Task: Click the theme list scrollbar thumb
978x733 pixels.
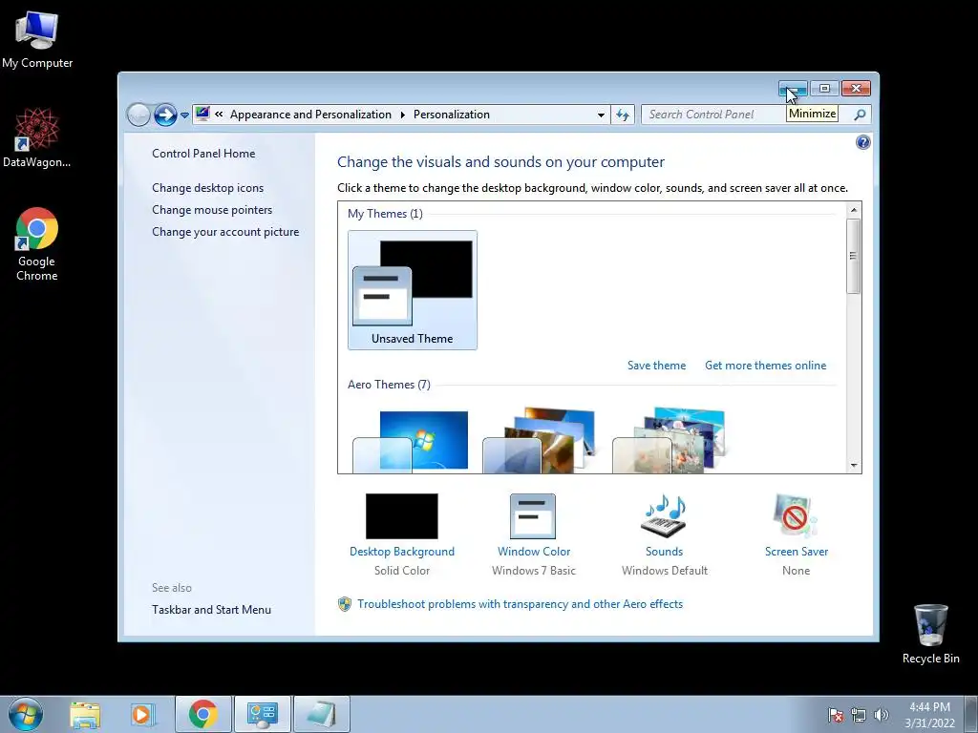Action: pyautogui.click(x=853, y=256)
